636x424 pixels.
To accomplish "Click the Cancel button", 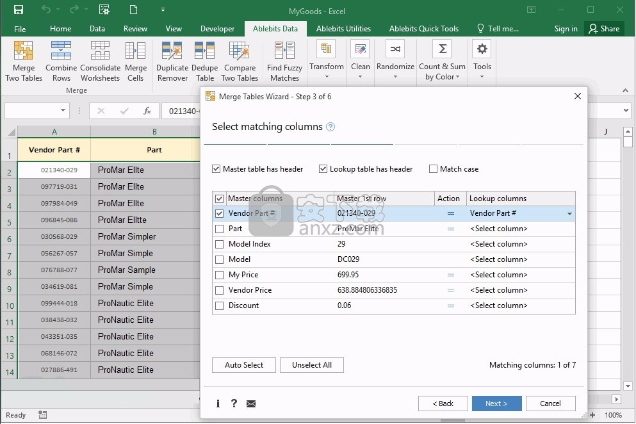I will [x=550, y=404].
